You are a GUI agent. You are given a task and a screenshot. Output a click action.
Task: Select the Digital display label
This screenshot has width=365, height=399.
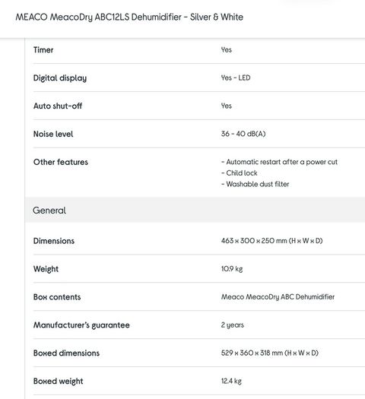pos(60,78)
